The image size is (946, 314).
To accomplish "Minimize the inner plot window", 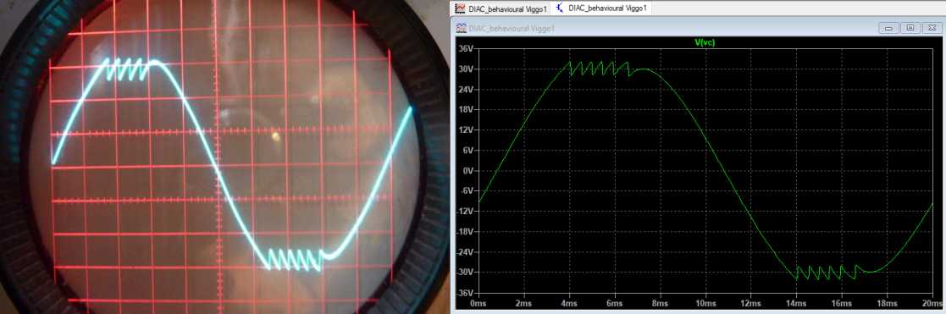I will pyautogui.click(x=889, y=28).
